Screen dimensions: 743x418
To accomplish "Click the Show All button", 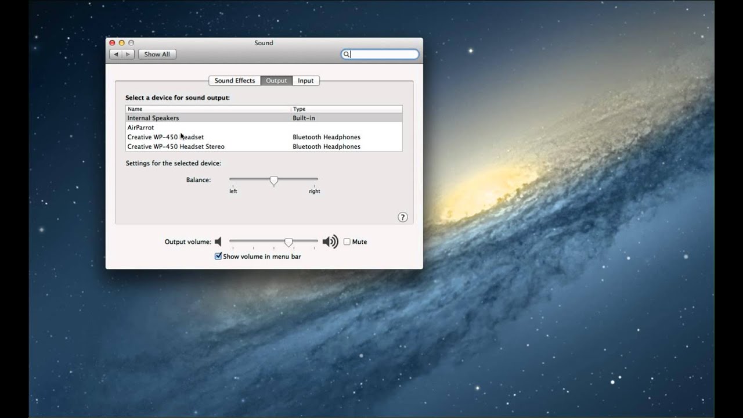I will click(x=157, y=54).
